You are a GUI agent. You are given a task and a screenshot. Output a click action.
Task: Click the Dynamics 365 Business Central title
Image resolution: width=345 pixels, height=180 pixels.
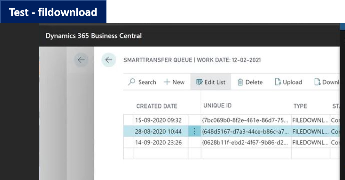pyautogui.click(x=93, y=36)
